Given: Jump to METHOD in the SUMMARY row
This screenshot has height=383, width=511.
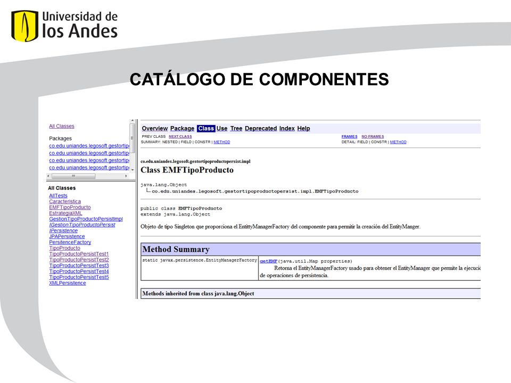Looking at the screenshot, I should [x=221, y=142].
